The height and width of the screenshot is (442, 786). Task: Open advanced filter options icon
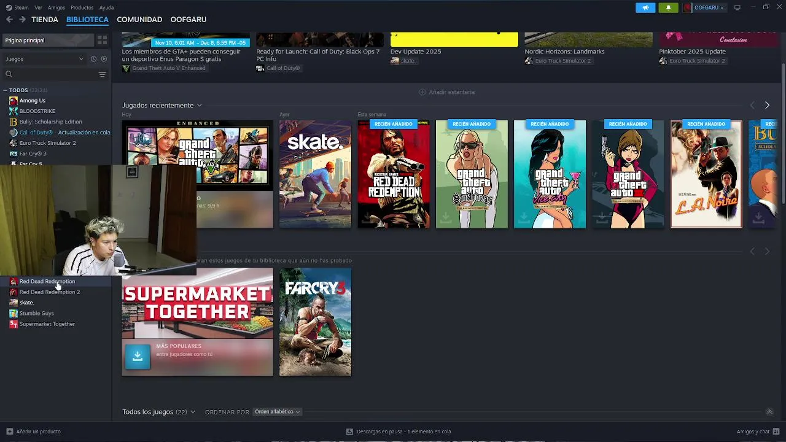click(102, 74)
